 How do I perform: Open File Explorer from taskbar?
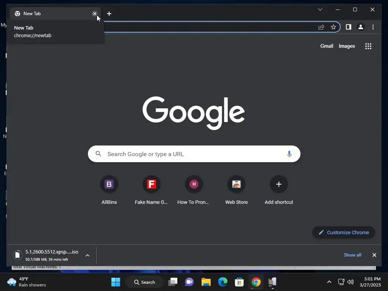tap(206, 282)
